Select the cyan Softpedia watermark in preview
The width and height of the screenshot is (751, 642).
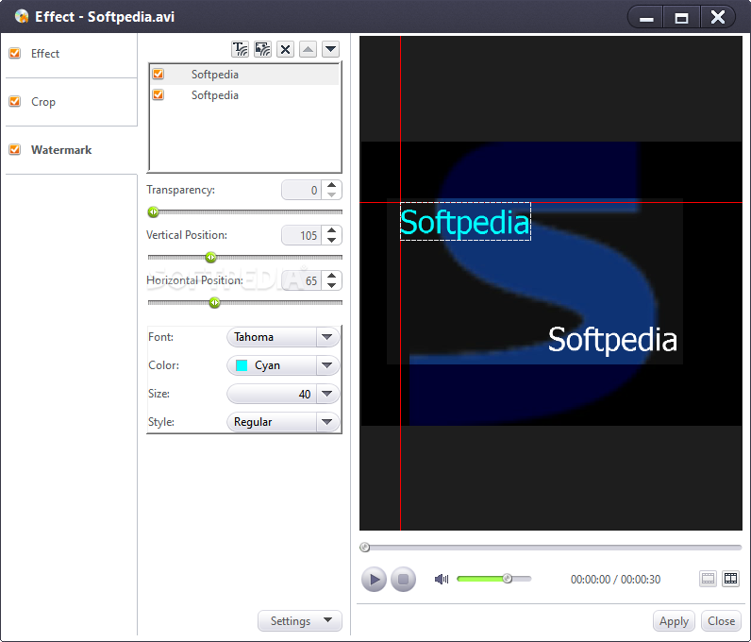click(465, 222)
